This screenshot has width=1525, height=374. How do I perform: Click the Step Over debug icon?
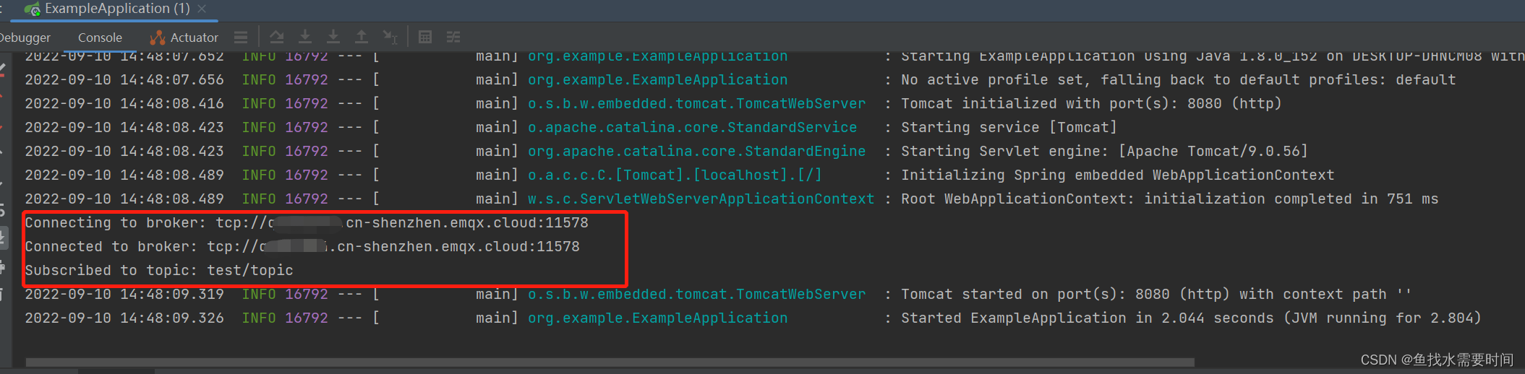pyautogui.click(x=276, y=37)
